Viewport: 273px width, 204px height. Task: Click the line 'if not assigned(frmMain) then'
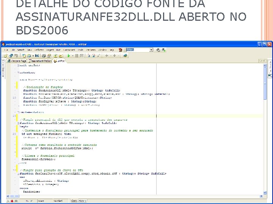46,134
